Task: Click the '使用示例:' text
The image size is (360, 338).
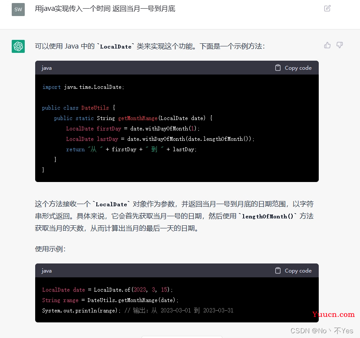Action: point(50,249)
